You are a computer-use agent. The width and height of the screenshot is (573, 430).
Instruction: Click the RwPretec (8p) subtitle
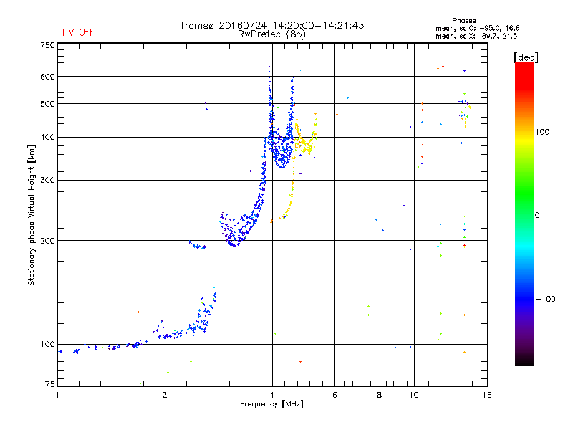click(x=271, y=34)
